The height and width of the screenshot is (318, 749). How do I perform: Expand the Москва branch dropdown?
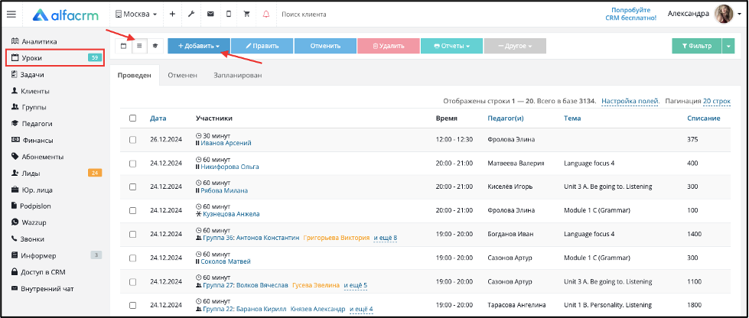pos(136,15)
